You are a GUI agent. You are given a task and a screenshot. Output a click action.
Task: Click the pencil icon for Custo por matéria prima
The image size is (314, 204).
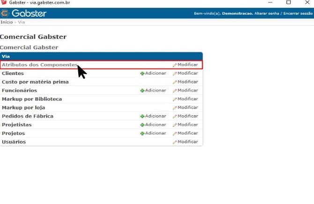(x=175, y=82)
